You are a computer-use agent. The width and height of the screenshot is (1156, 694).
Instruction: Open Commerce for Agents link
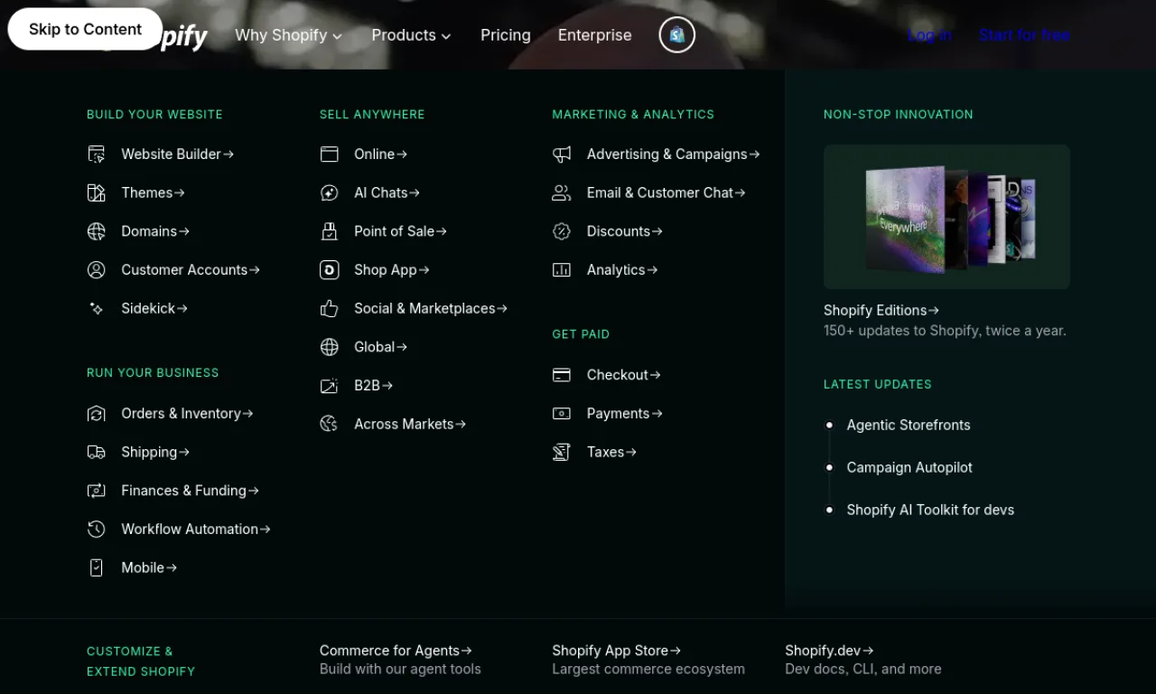tap(396, 651)
